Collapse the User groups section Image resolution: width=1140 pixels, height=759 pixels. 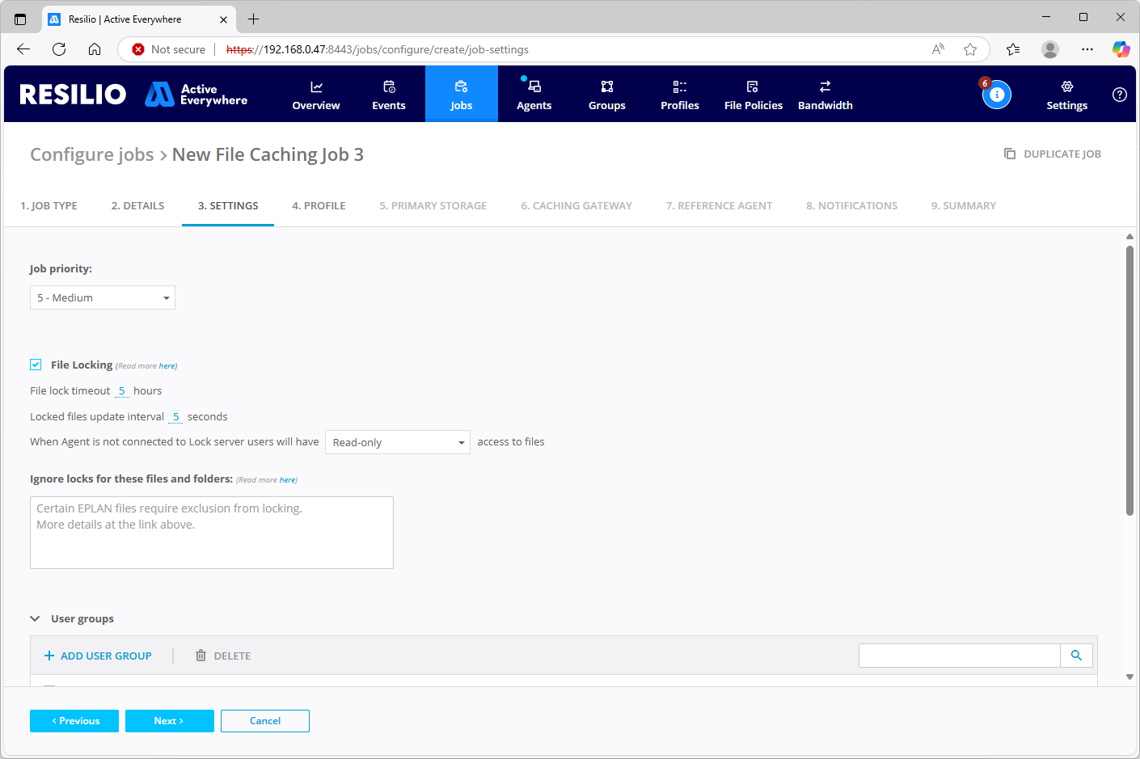[35, 618]
